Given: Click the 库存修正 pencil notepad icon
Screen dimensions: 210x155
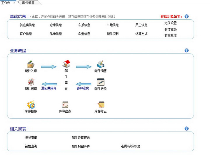Looking at the screenshot, I should point(101,105).
